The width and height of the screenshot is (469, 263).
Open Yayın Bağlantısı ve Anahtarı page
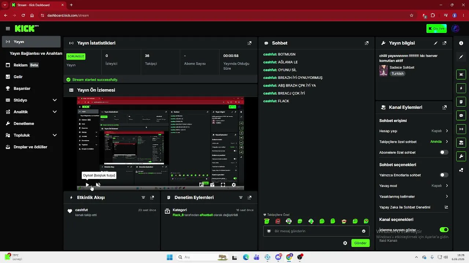[x=36, y=53]
